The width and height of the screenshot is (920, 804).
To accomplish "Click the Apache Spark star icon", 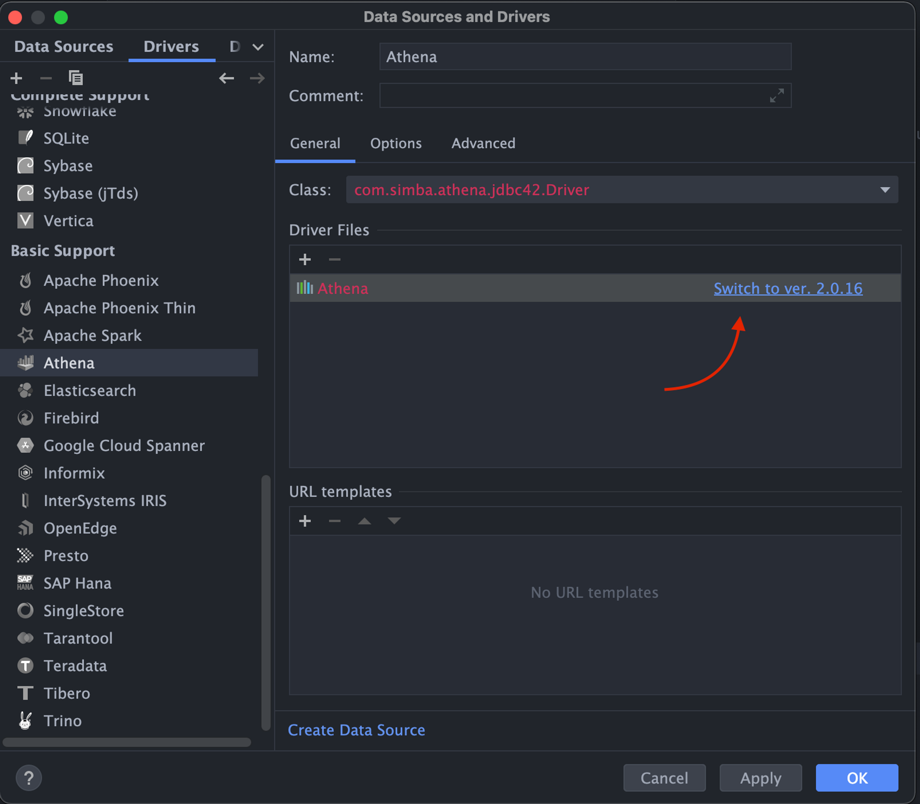I will pos(26,335).
